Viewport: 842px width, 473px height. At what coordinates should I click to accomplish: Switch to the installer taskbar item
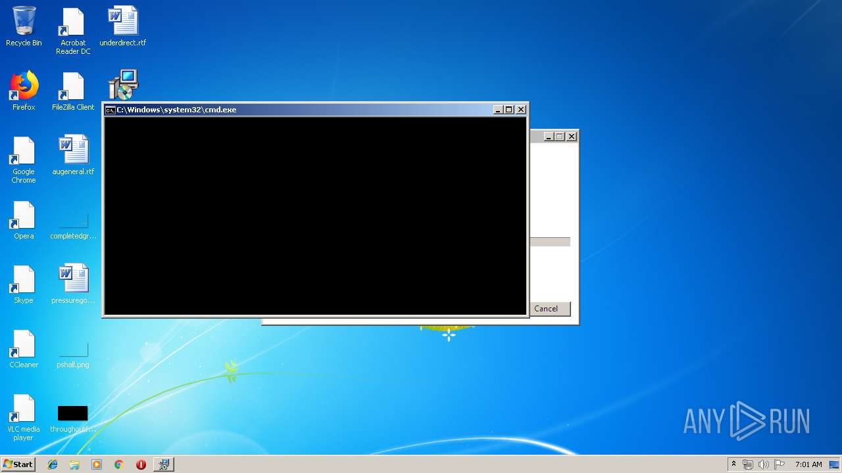click(x=164, y=464)
